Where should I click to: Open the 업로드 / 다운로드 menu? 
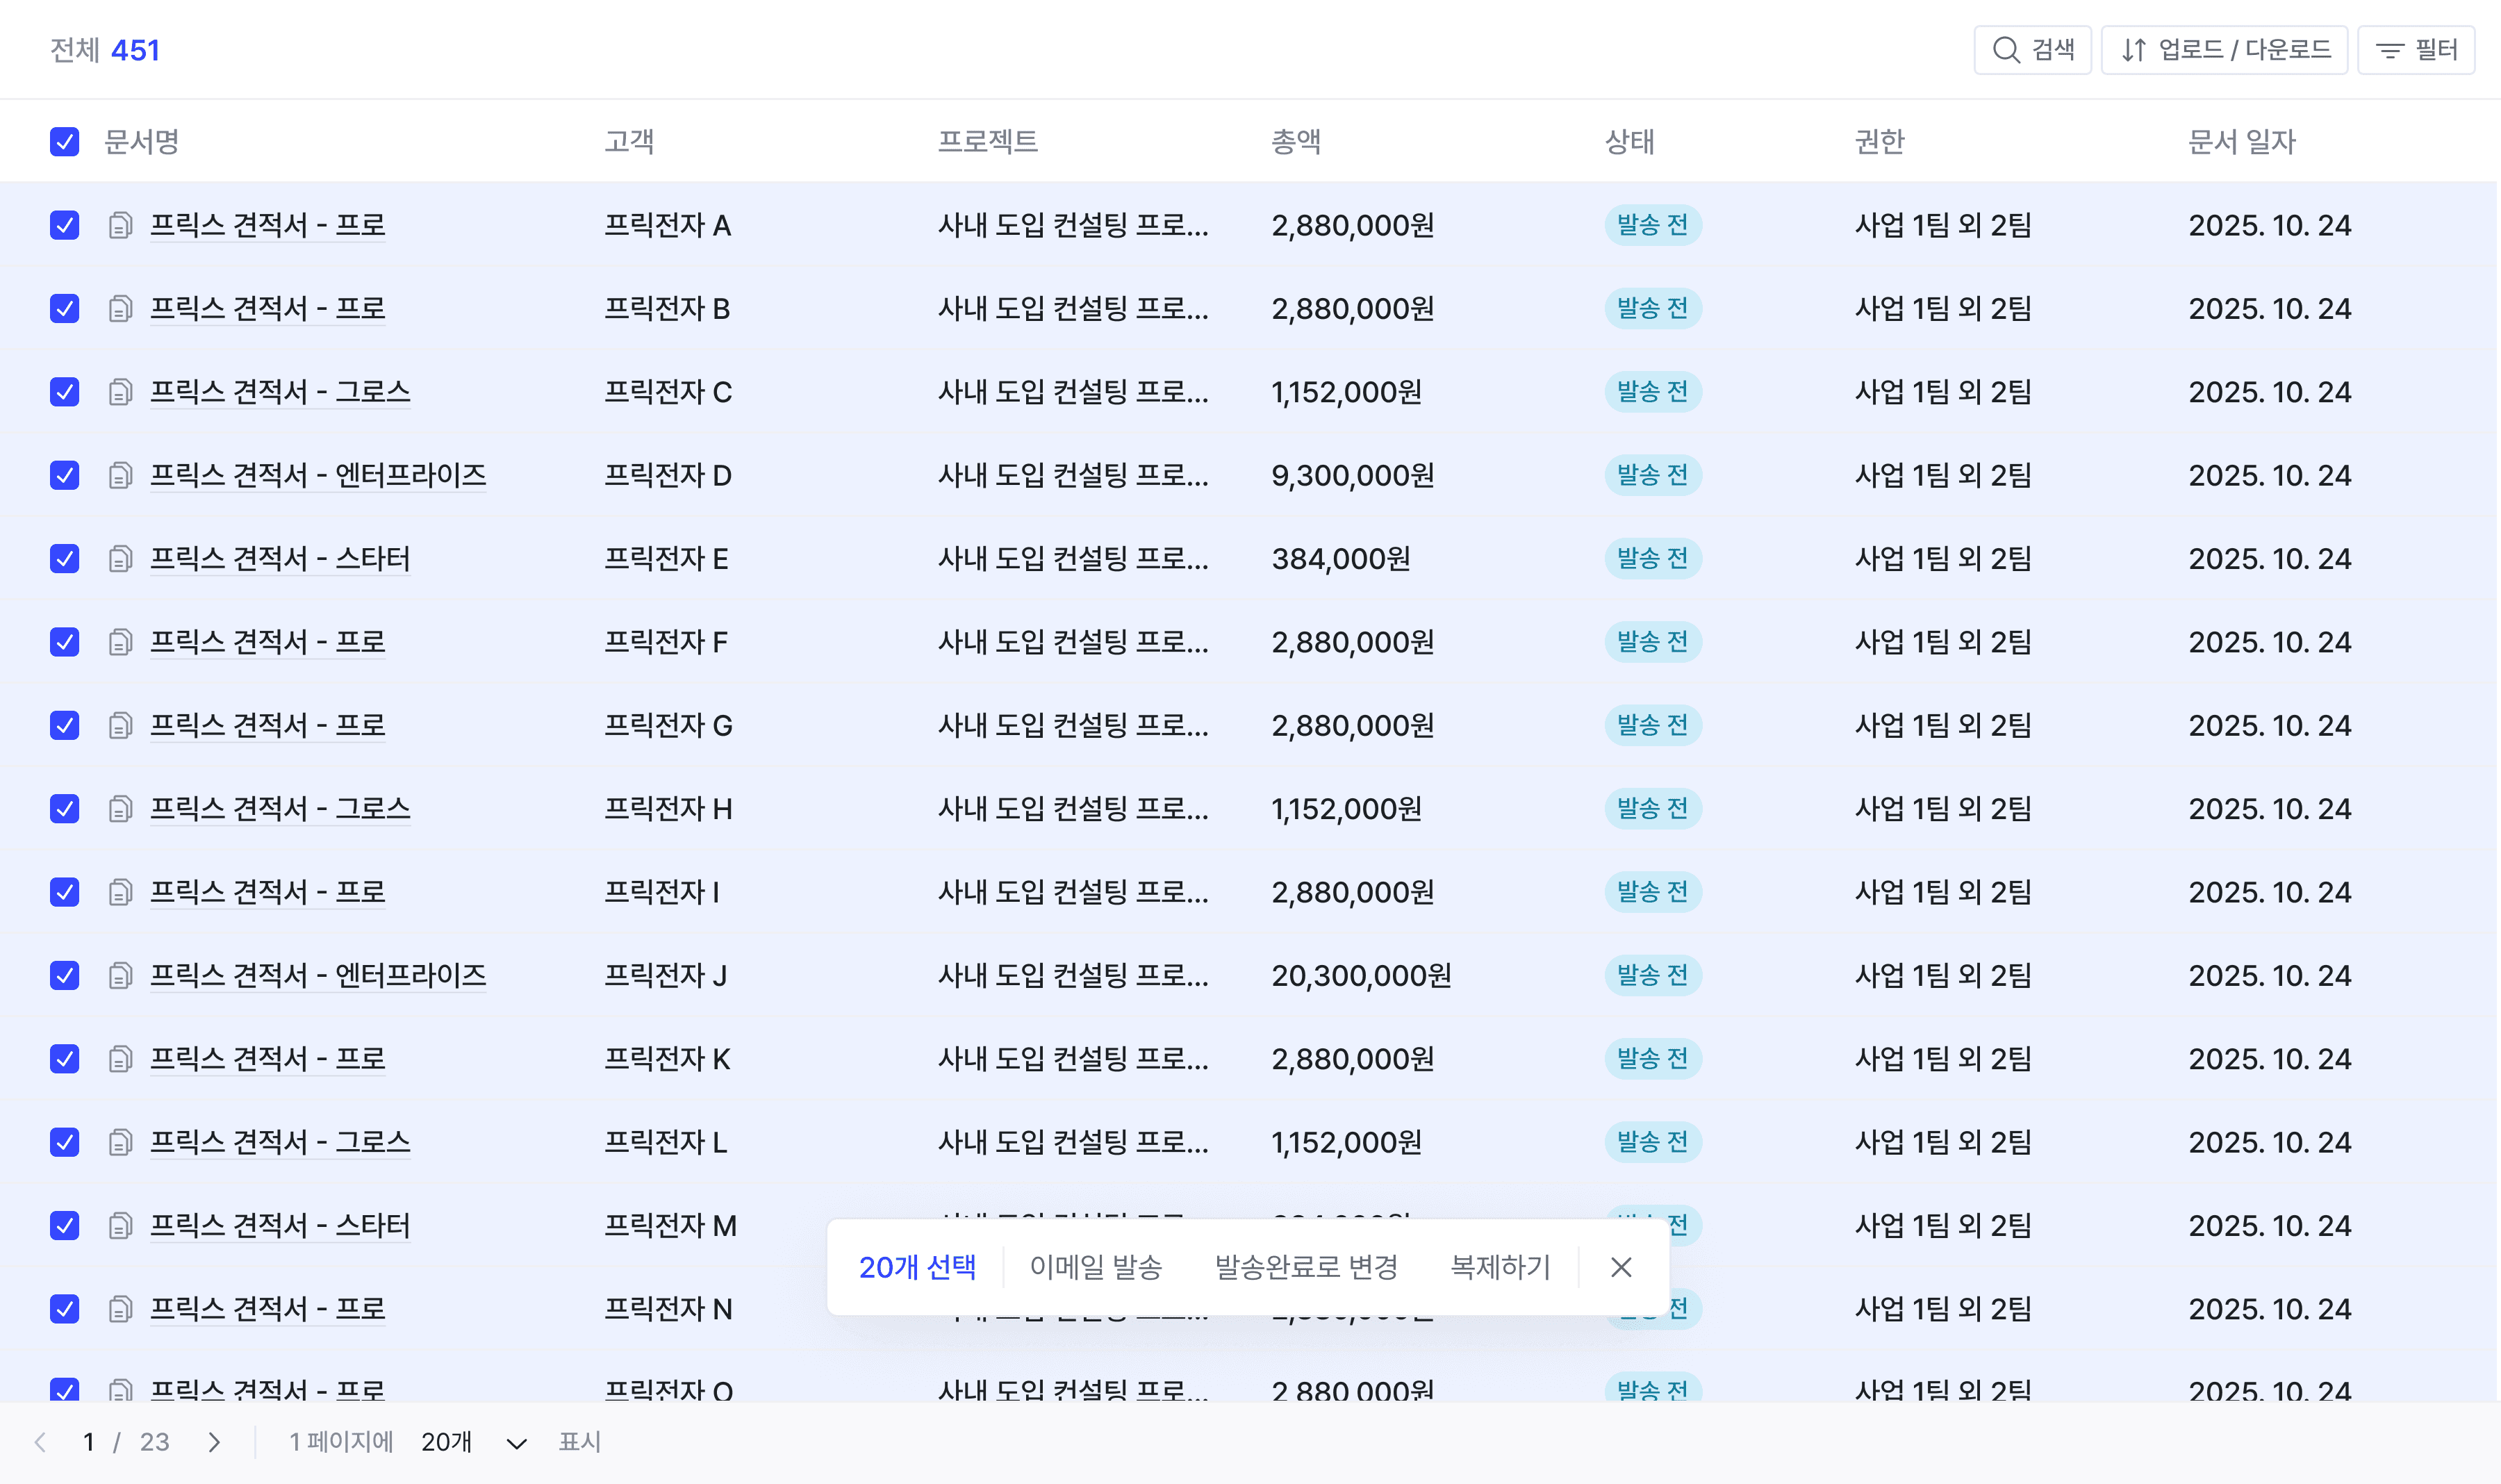click(x=2224, y=50)
